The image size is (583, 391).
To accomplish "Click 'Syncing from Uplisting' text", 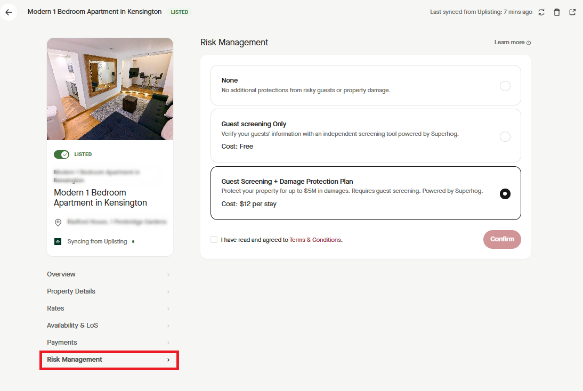I will pyautogui.click(x=97, y=242).
